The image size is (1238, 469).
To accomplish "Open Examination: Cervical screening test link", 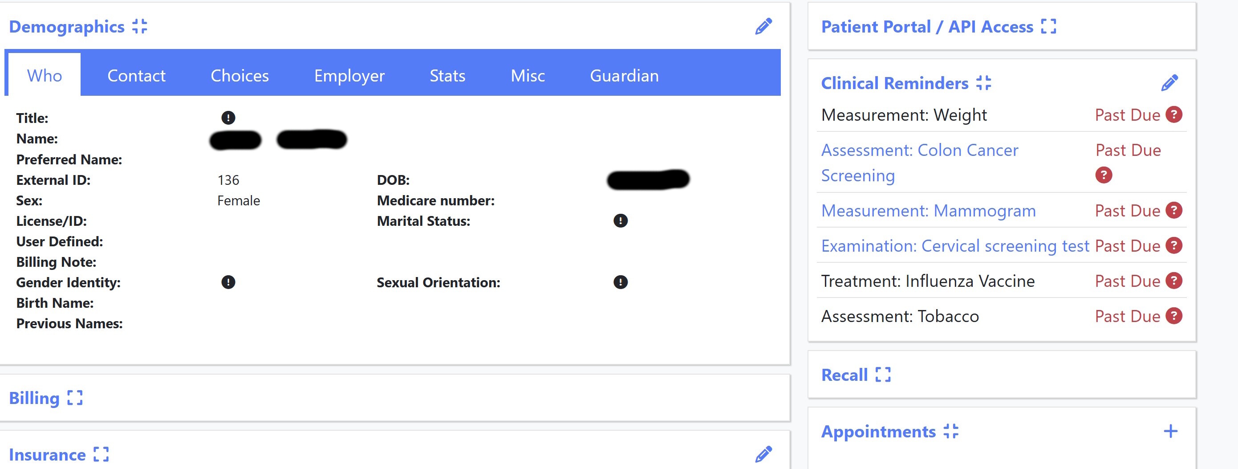I will click(955, 246).
